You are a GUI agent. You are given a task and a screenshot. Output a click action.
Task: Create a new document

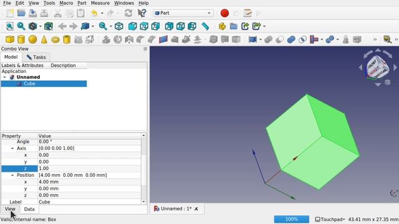[x=10, y=13]
